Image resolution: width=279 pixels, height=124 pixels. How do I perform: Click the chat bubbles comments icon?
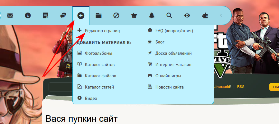[x=63, y=16]
